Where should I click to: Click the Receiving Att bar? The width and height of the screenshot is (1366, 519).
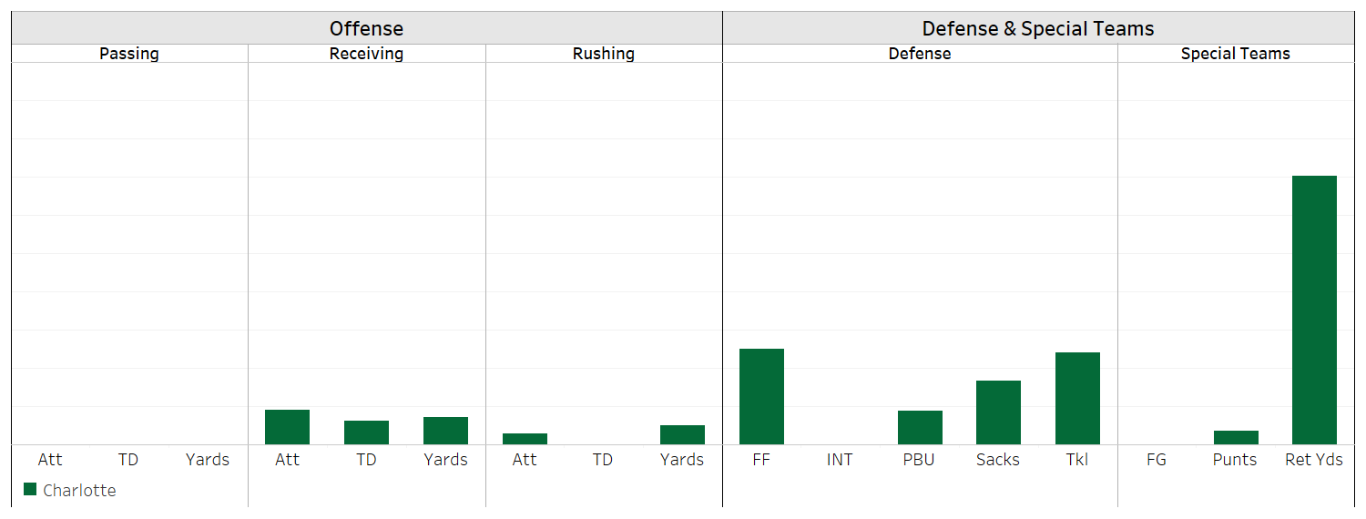pos(287,427)
